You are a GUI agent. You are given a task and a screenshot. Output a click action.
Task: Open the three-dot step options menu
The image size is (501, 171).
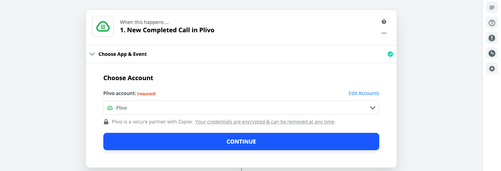[x=384, y=33]
